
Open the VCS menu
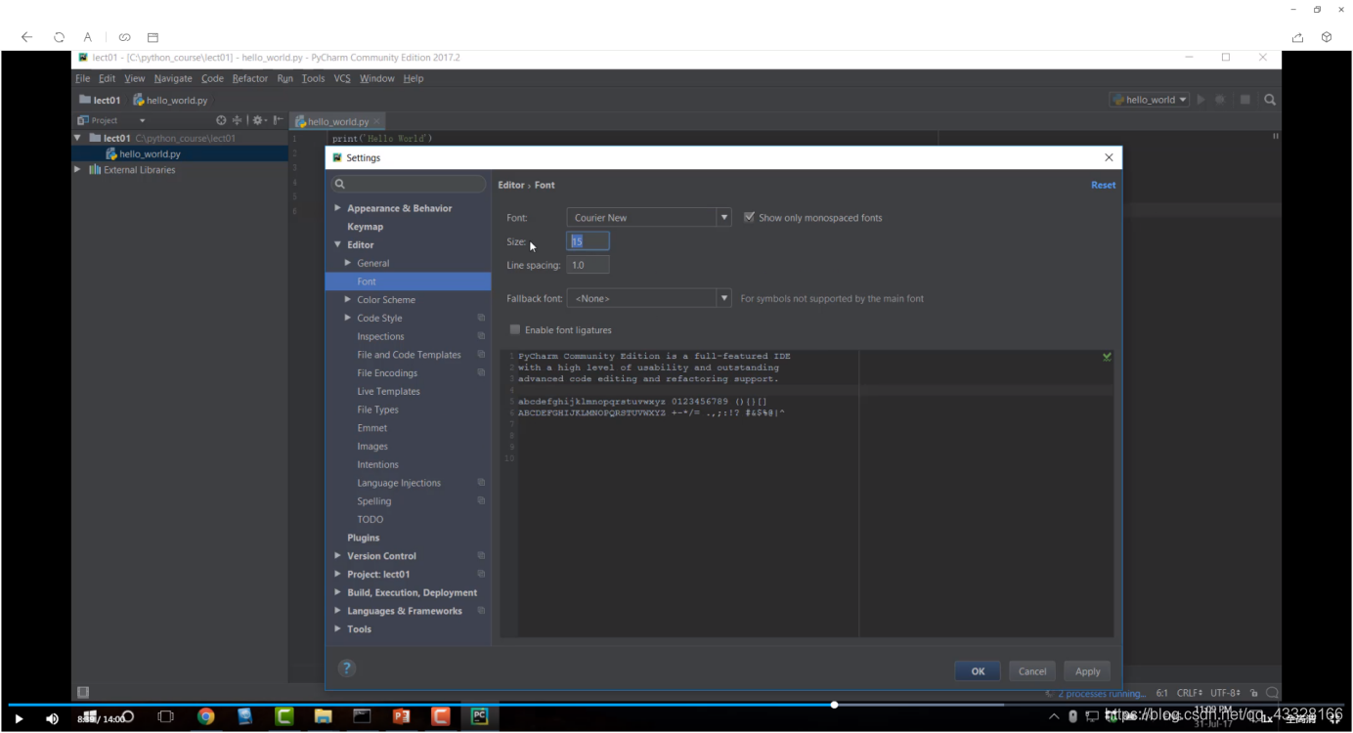341,78
